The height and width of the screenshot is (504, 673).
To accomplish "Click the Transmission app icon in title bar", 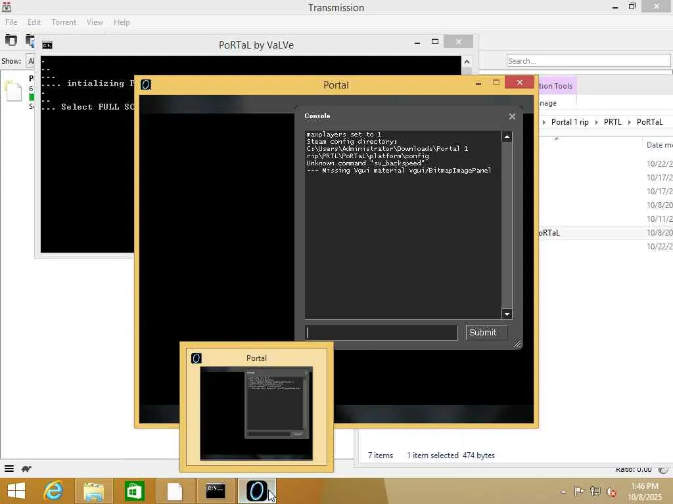I will 7,7.
